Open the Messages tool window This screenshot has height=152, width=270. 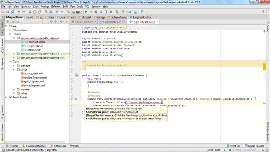58,146
